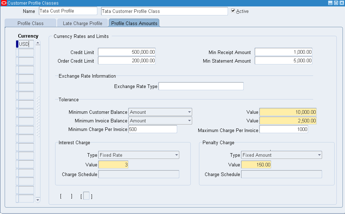This screenshot has height=214, width=345.
Task: Open the Penalty Charge Type dropdown
Action: pos(319,155)
